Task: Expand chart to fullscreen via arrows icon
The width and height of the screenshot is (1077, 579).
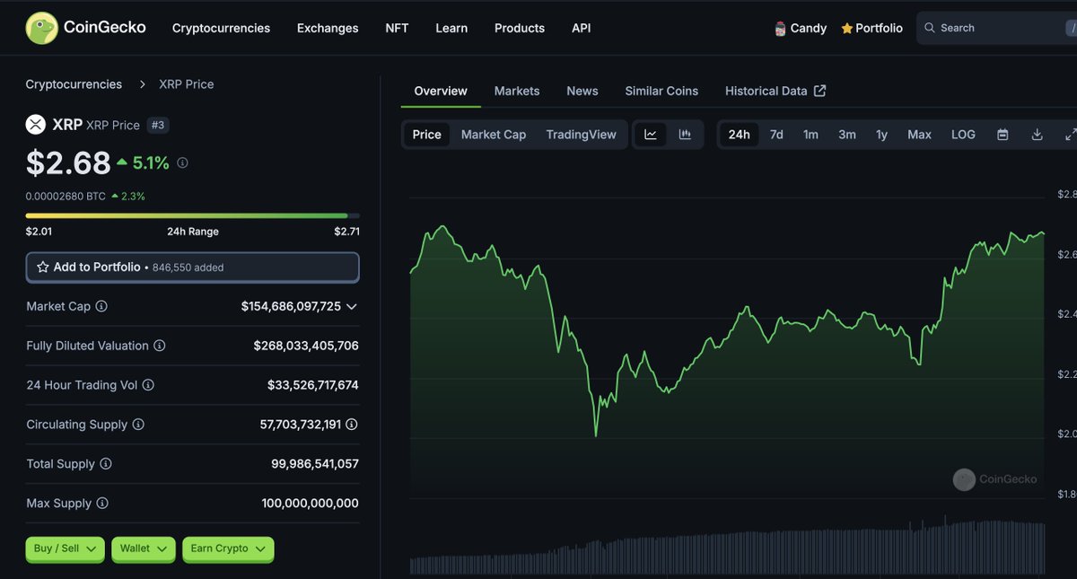Action: (1070, 134)
